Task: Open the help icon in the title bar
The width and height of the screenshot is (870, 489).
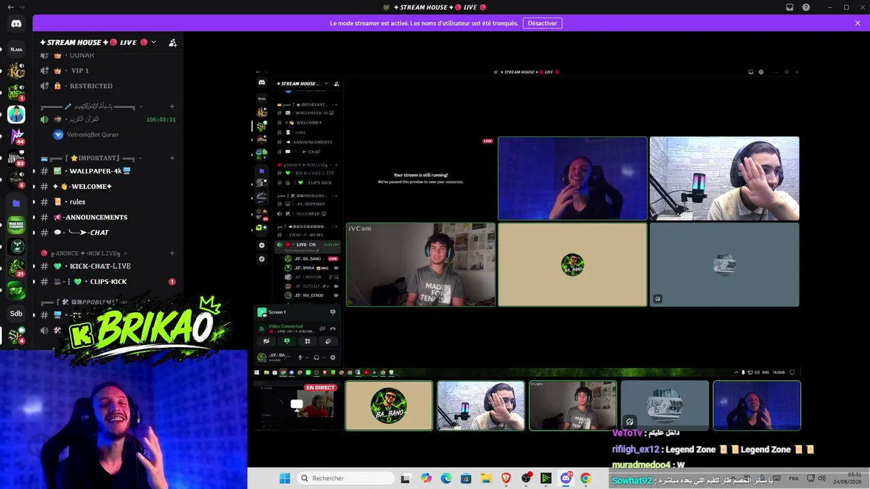Action: point(806,7)
